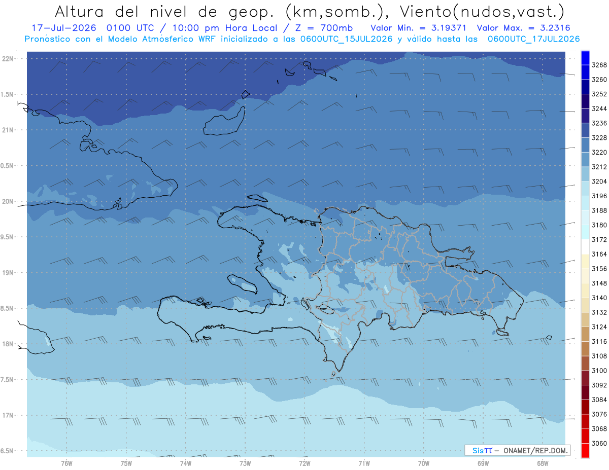Click the legend swatch between 3236 and 3228

pos(585,131)
